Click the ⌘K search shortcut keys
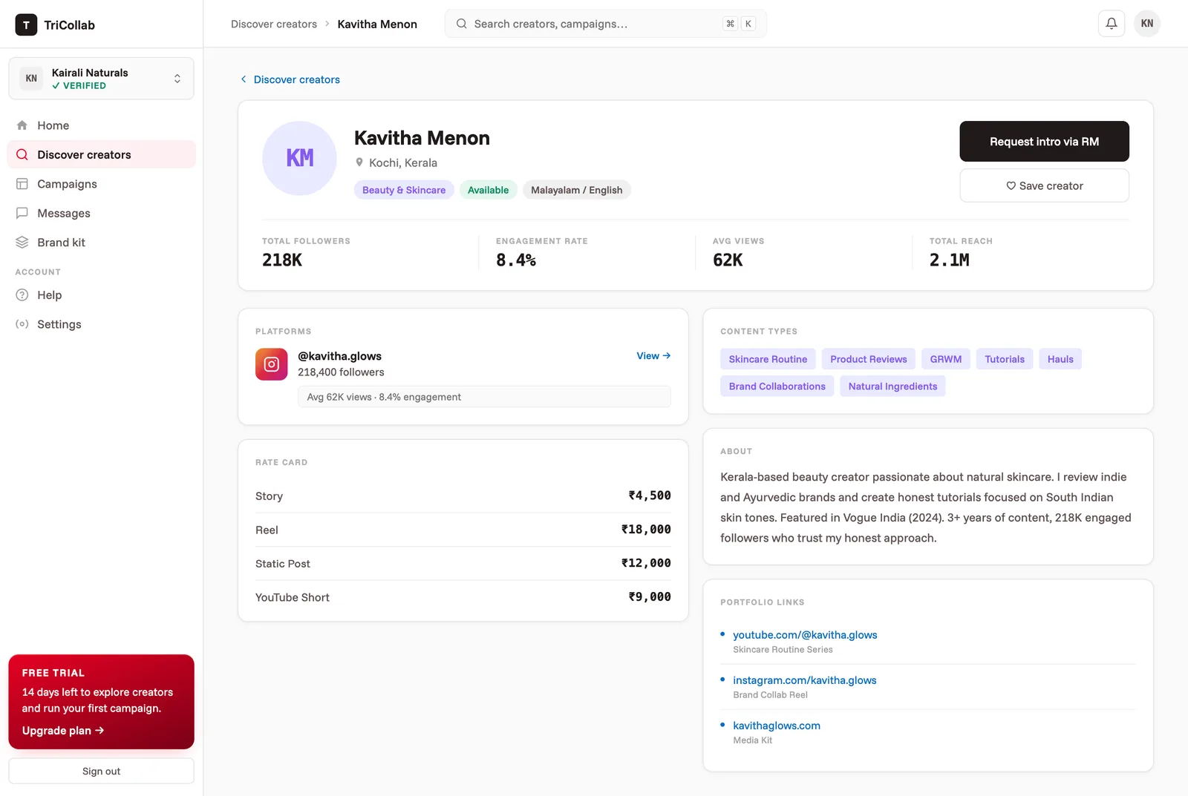The image size is (1188, 796). (740, 24)
